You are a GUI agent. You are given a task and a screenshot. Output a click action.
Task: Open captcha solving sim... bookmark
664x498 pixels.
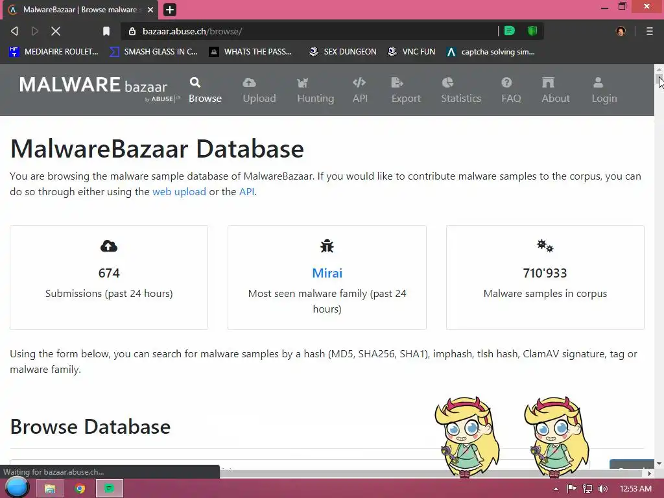(491, 52)
